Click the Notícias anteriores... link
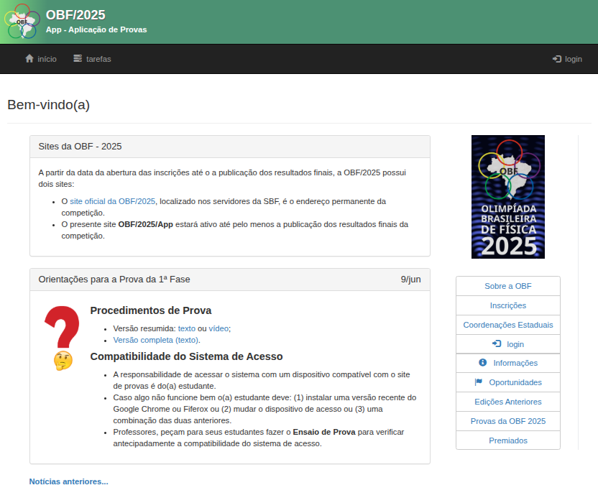598x503 pixels. click(x=69, y=481)
